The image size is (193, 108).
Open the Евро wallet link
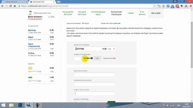click(x=31, y=37)
